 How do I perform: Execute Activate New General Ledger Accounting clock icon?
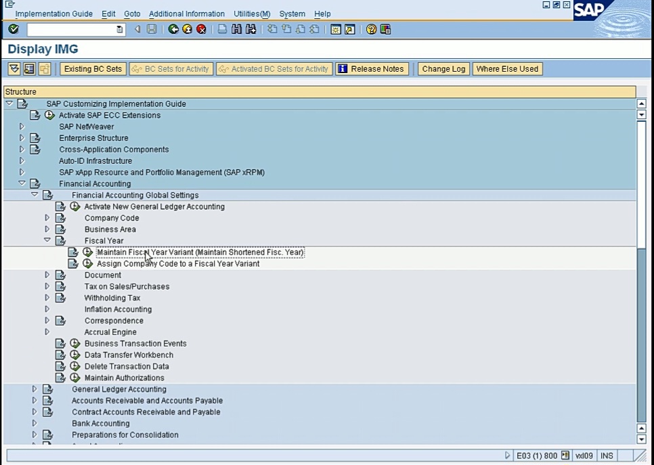[x=74, y=206]
